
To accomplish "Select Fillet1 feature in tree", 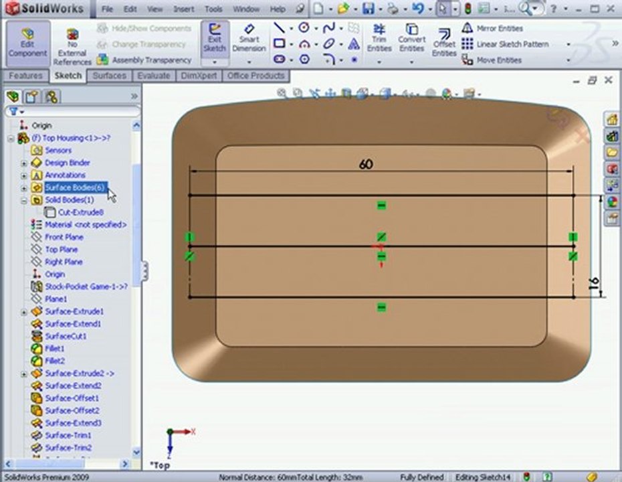I will 54,349.
